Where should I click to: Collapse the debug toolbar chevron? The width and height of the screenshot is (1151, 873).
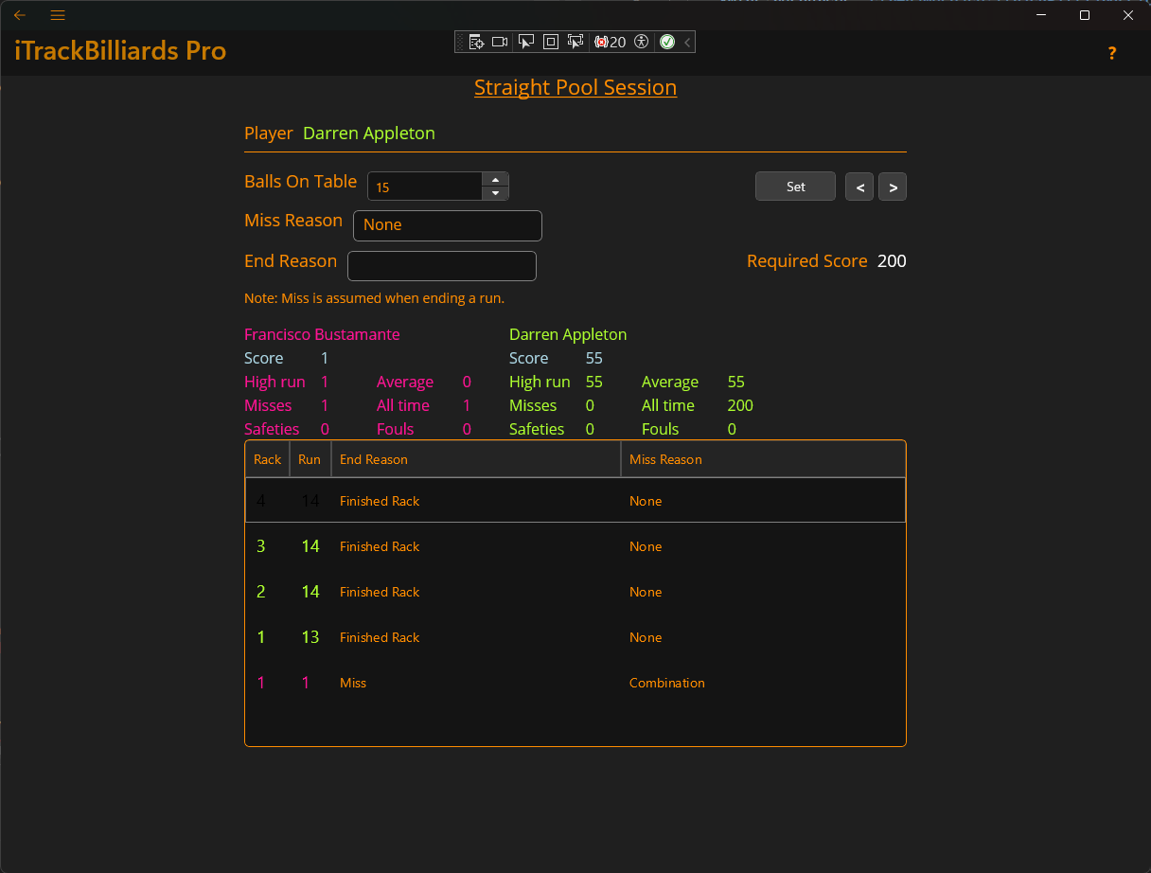click(687, 42)
